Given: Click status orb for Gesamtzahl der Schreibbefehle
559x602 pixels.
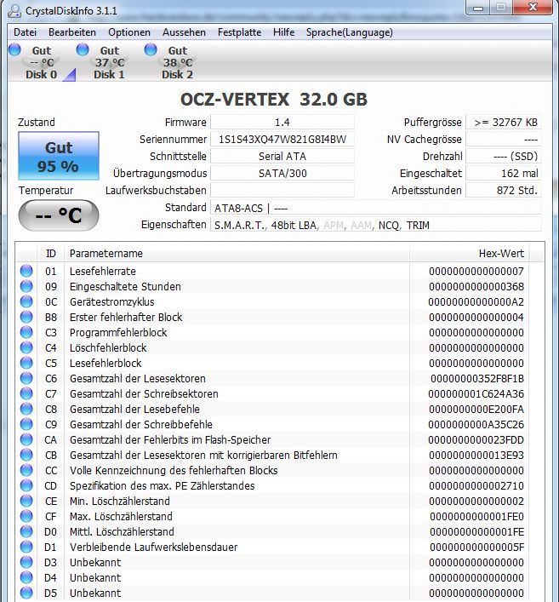Looking at the screenshot, I should [26, 424].
